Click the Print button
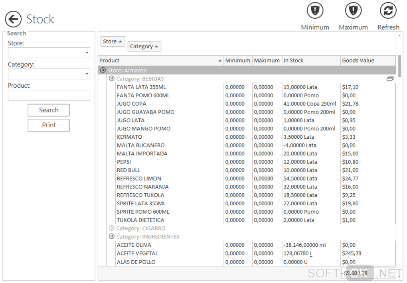 [x=49, y=125]
